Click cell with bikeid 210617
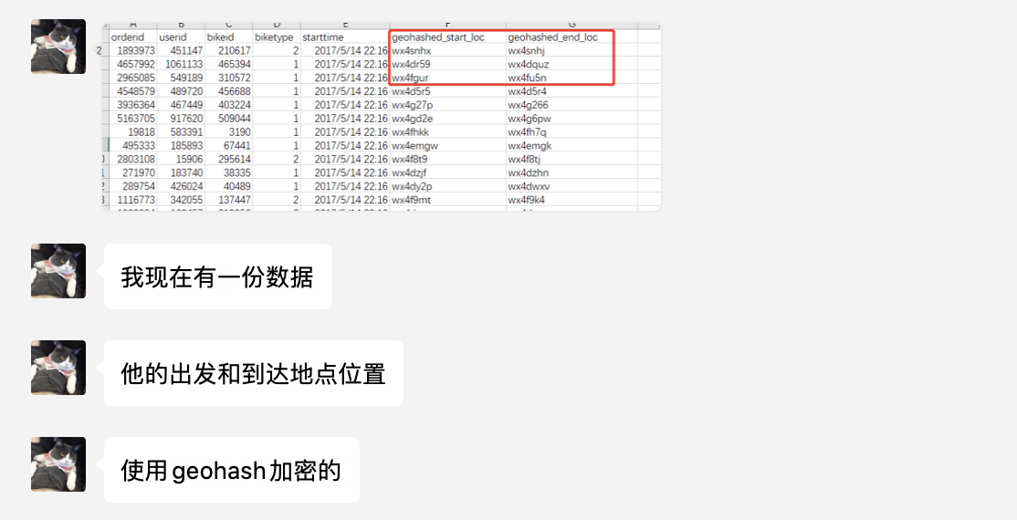This screenshot has height=520, width=1017. coord(229,50)
